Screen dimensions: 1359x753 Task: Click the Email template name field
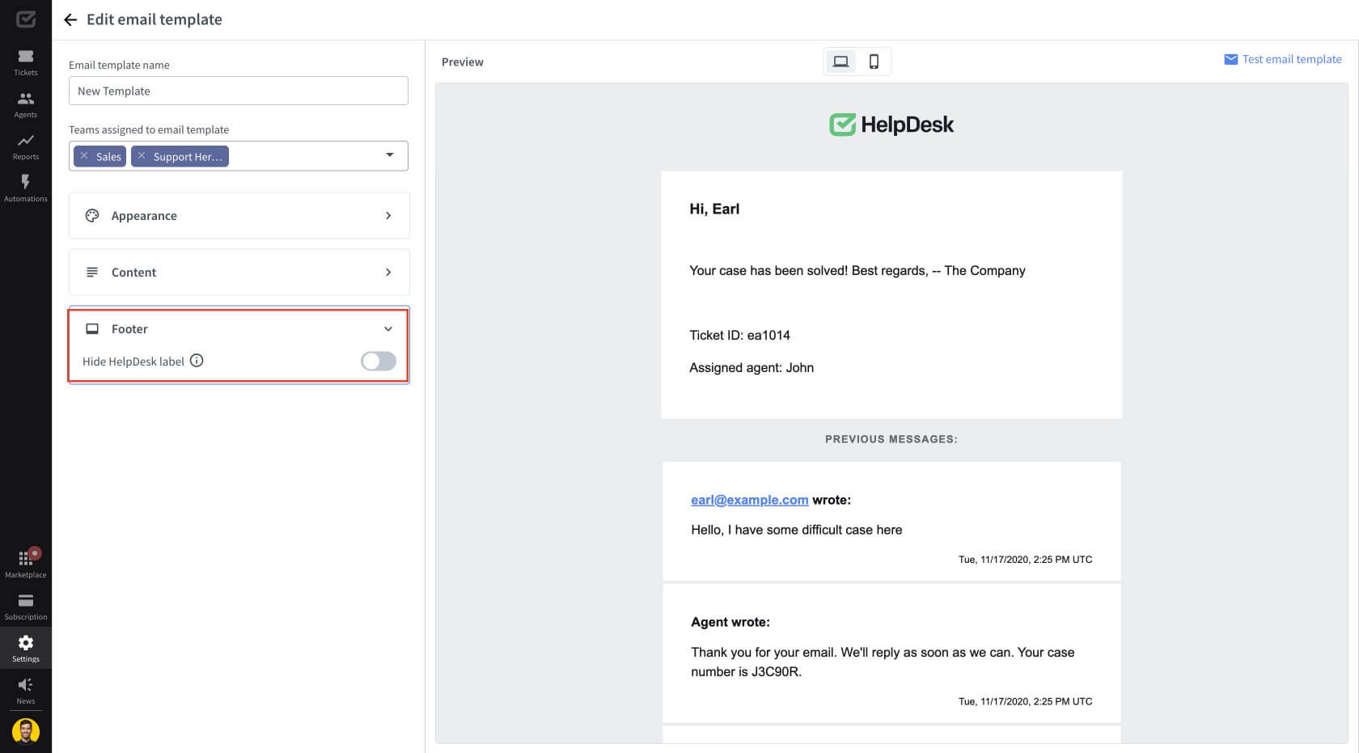pos(239,91)
